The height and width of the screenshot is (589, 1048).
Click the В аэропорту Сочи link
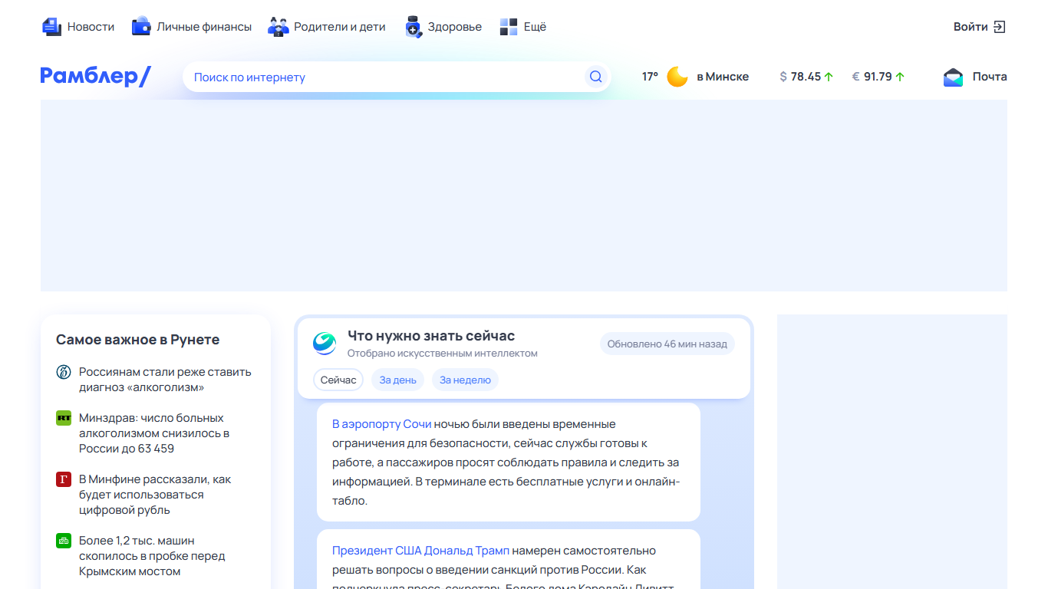tap(381, 424)
